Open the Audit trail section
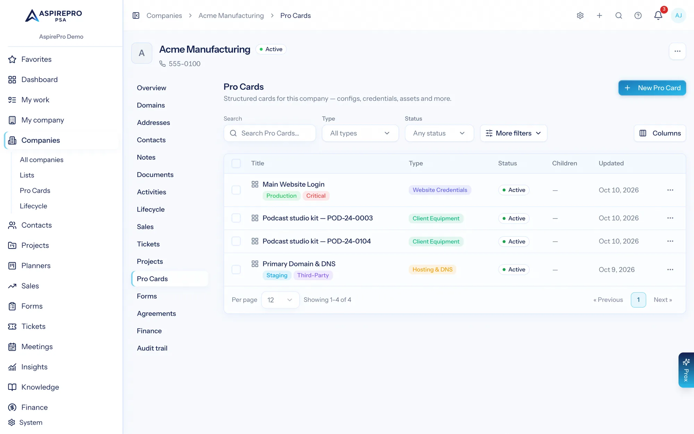 152,348
